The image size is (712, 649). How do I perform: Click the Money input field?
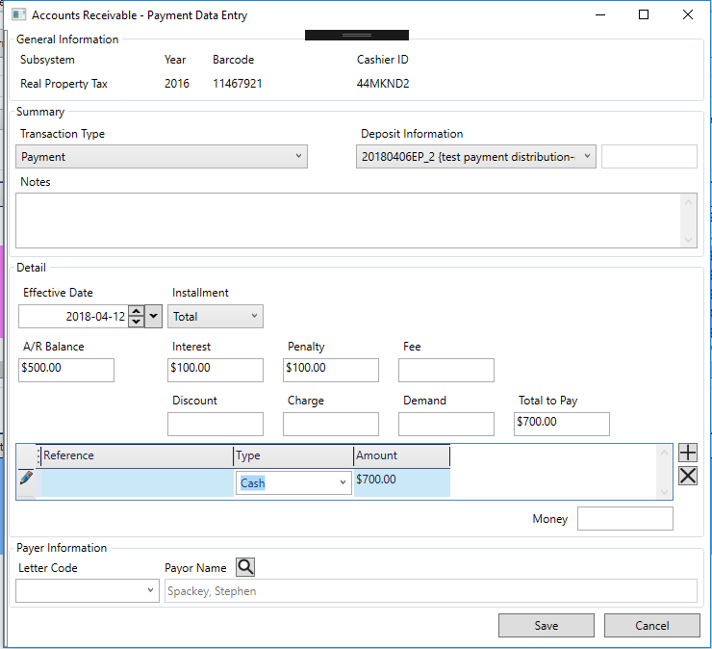(x=624, y=519)
